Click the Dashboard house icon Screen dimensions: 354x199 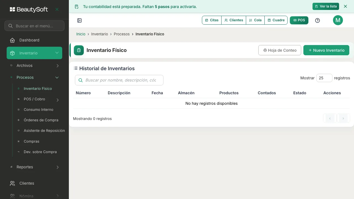12,40
